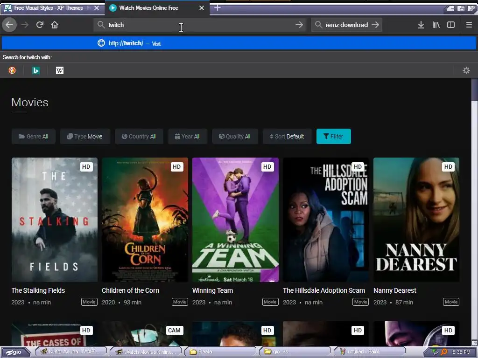
Task: Click the Movie badge under Nanny Dearest
Action: point(451,302)
